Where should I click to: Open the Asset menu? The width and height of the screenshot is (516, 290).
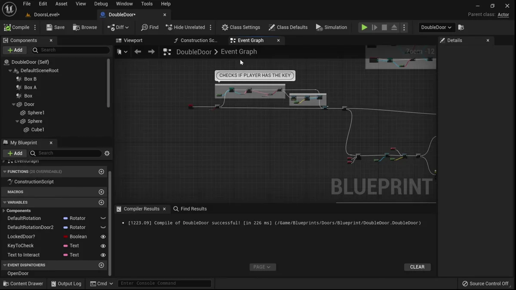(61, 4)
